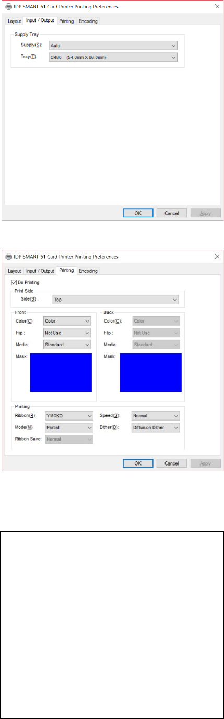Open Encoding tab in Printing dialog
This screenshot has height=719, width=224.
pos(88,271)
